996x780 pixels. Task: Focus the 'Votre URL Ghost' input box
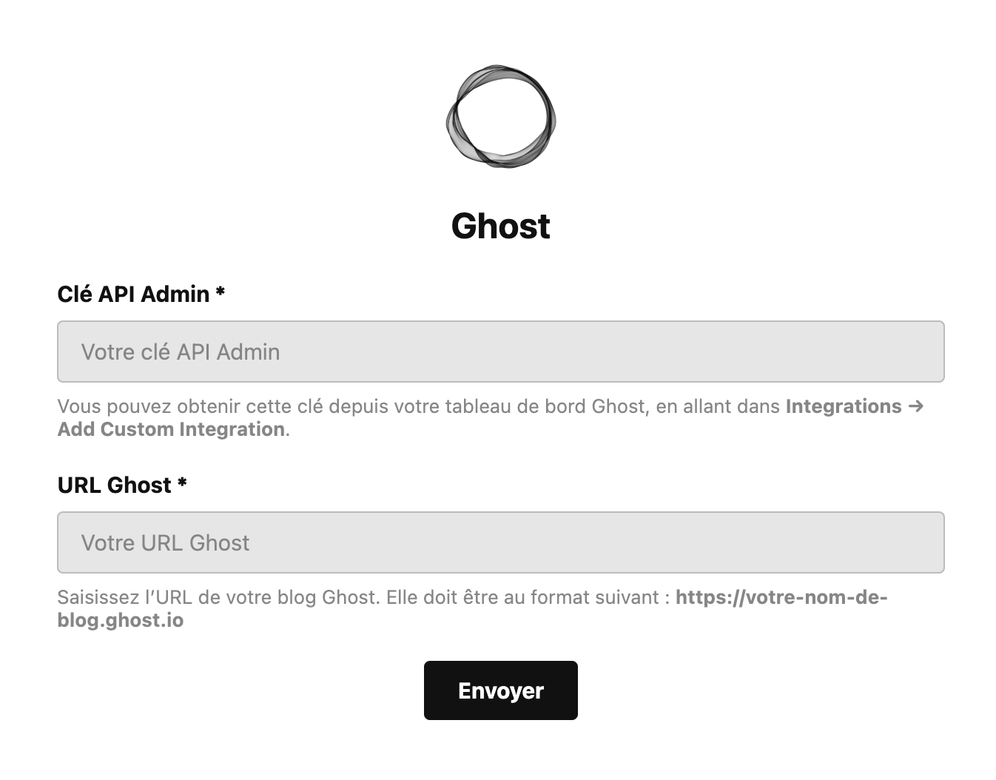coord(500,542)
